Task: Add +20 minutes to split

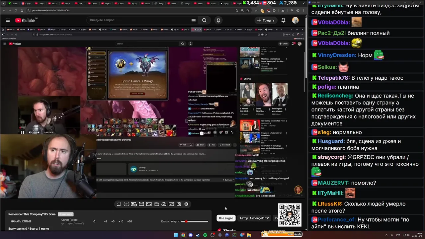Action: coord(129,221)
